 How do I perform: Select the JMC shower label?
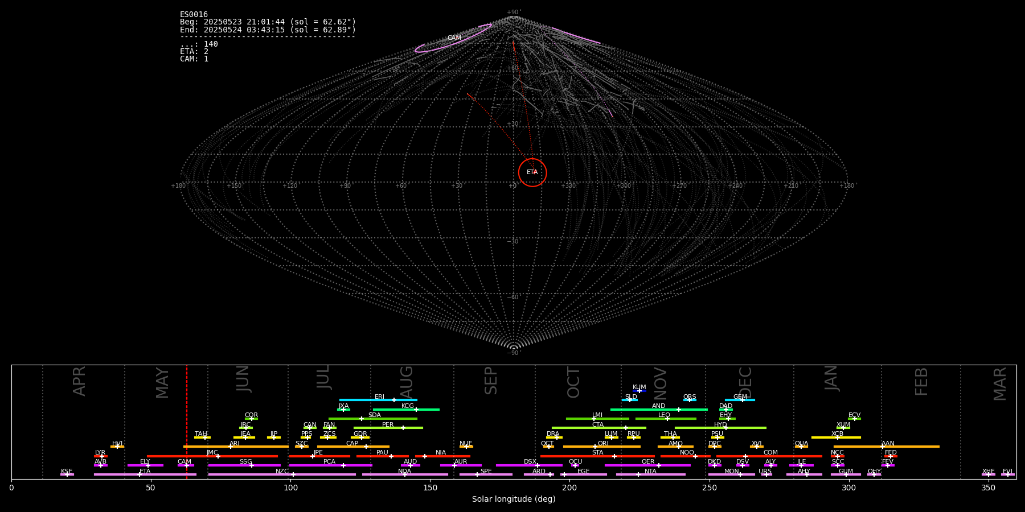point(212,452)
